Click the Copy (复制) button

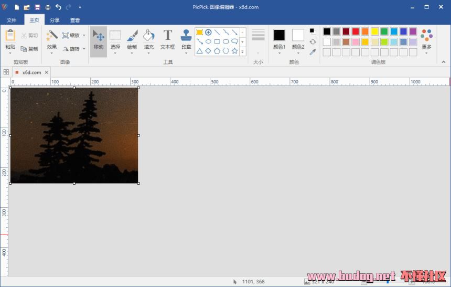click(x=29, y=49)
